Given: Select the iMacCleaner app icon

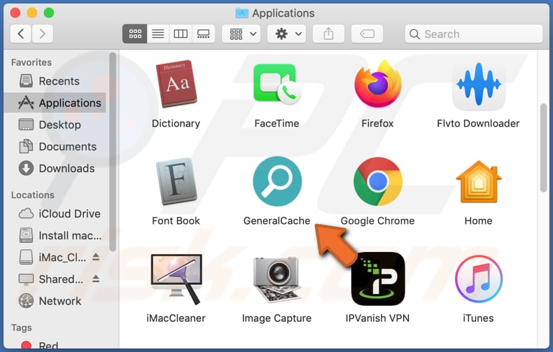Looking at the screenshot, I should (176, 279).
